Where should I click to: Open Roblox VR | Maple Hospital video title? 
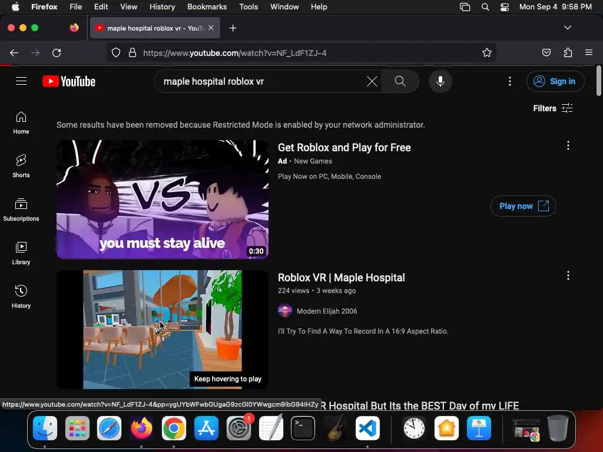341,278
